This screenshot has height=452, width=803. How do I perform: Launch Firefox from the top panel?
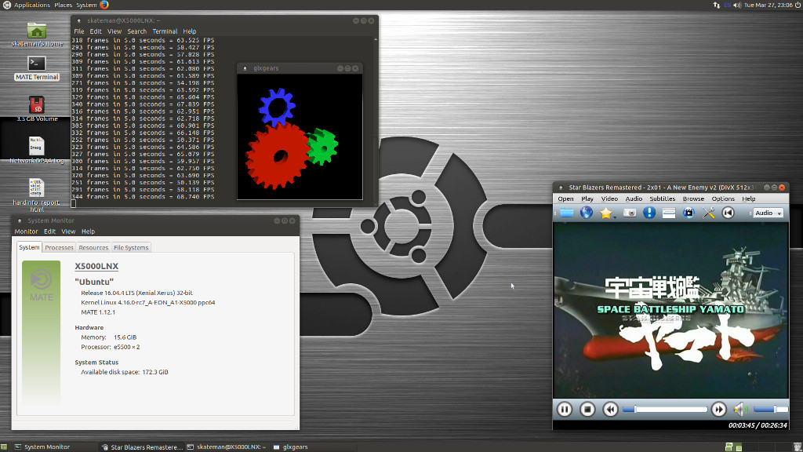tap(104, 5)
